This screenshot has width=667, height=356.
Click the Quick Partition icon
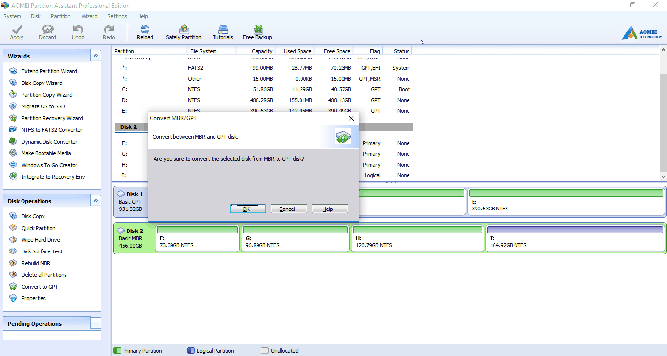[13, 228]
